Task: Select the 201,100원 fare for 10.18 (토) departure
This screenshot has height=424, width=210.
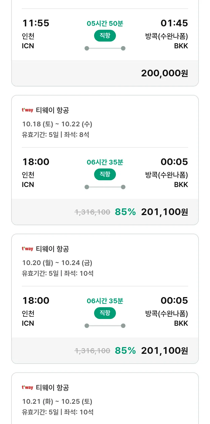Action: pyautogui.click(x=164, y=212)
